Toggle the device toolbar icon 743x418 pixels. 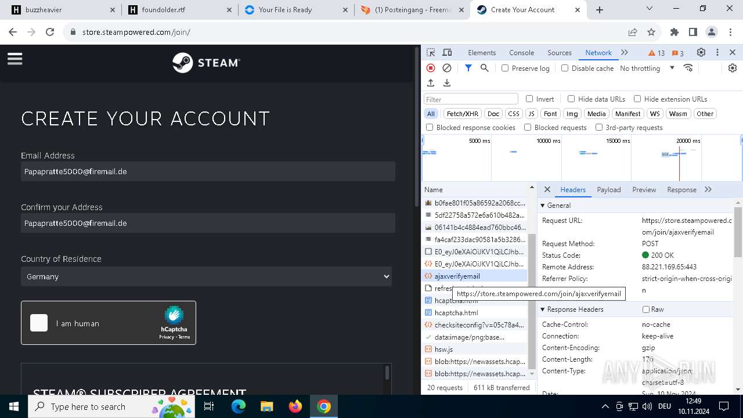(447, 52)
